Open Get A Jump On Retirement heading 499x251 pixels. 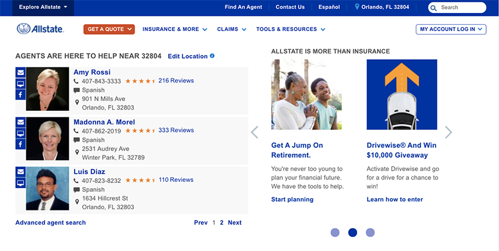pos(297,150)
